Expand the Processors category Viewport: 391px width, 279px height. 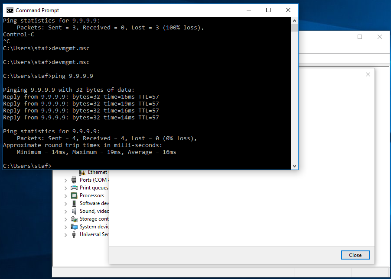coord(66,196)
